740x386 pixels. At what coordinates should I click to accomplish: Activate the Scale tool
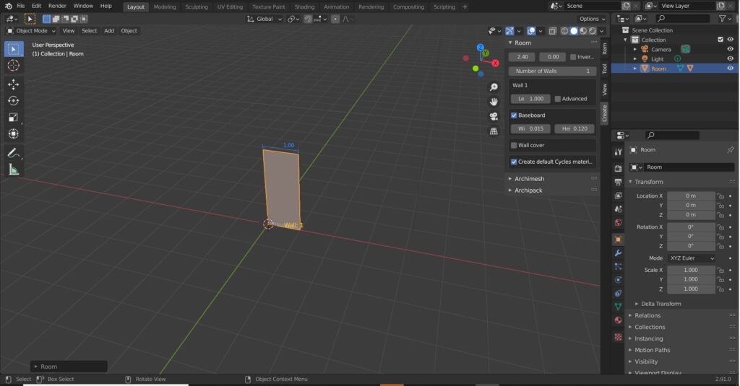click(x=13, y=118)
